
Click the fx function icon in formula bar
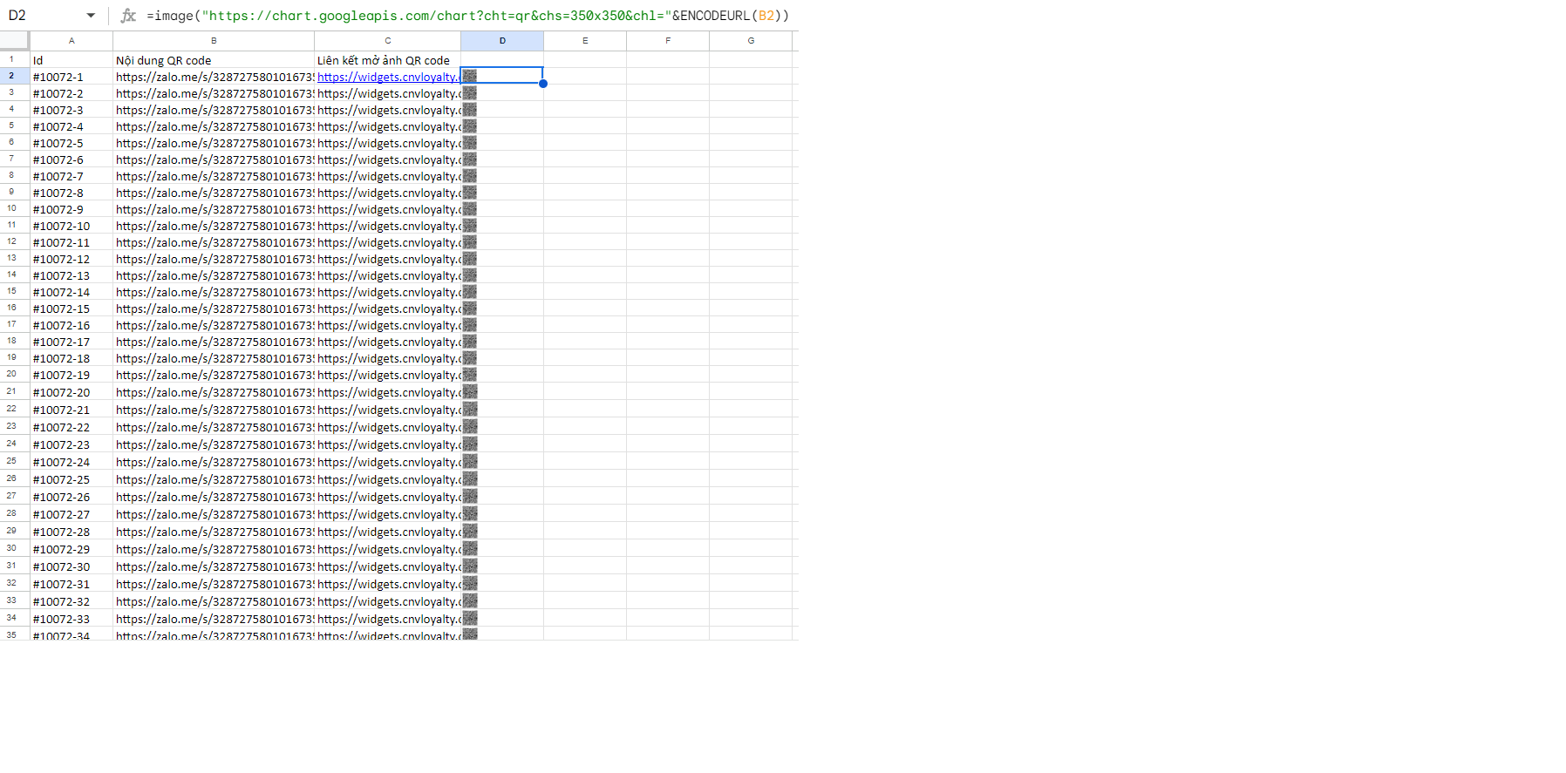point(128,16)
